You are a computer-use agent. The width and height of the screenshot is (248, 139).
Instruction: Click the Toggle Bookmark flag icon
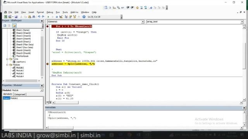pos(151,7)
